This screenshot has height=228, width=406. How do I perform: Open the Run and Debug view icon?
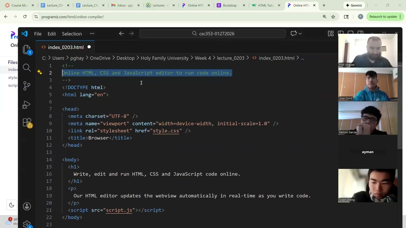tap(27, 104)
